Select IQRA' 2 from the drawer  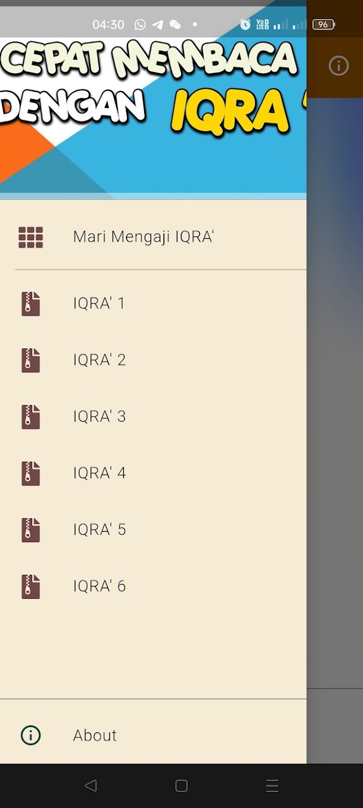coord(153,360)
